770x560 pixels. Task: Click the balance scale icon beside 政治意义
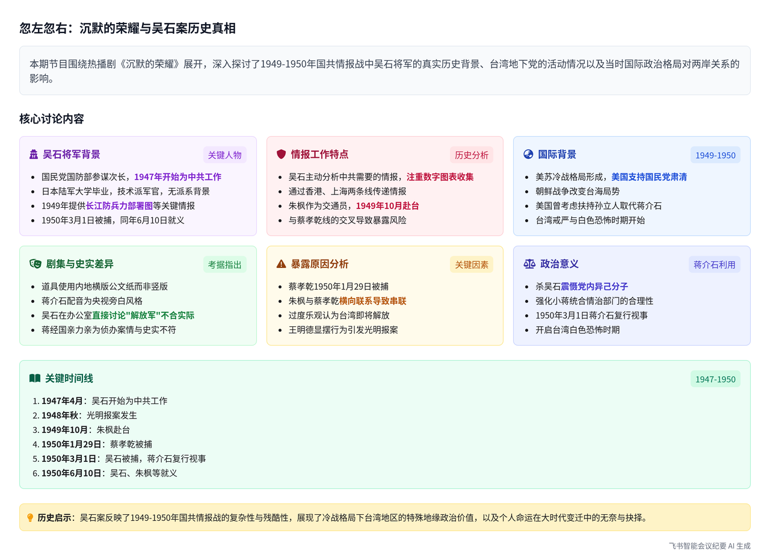[529, 264]
